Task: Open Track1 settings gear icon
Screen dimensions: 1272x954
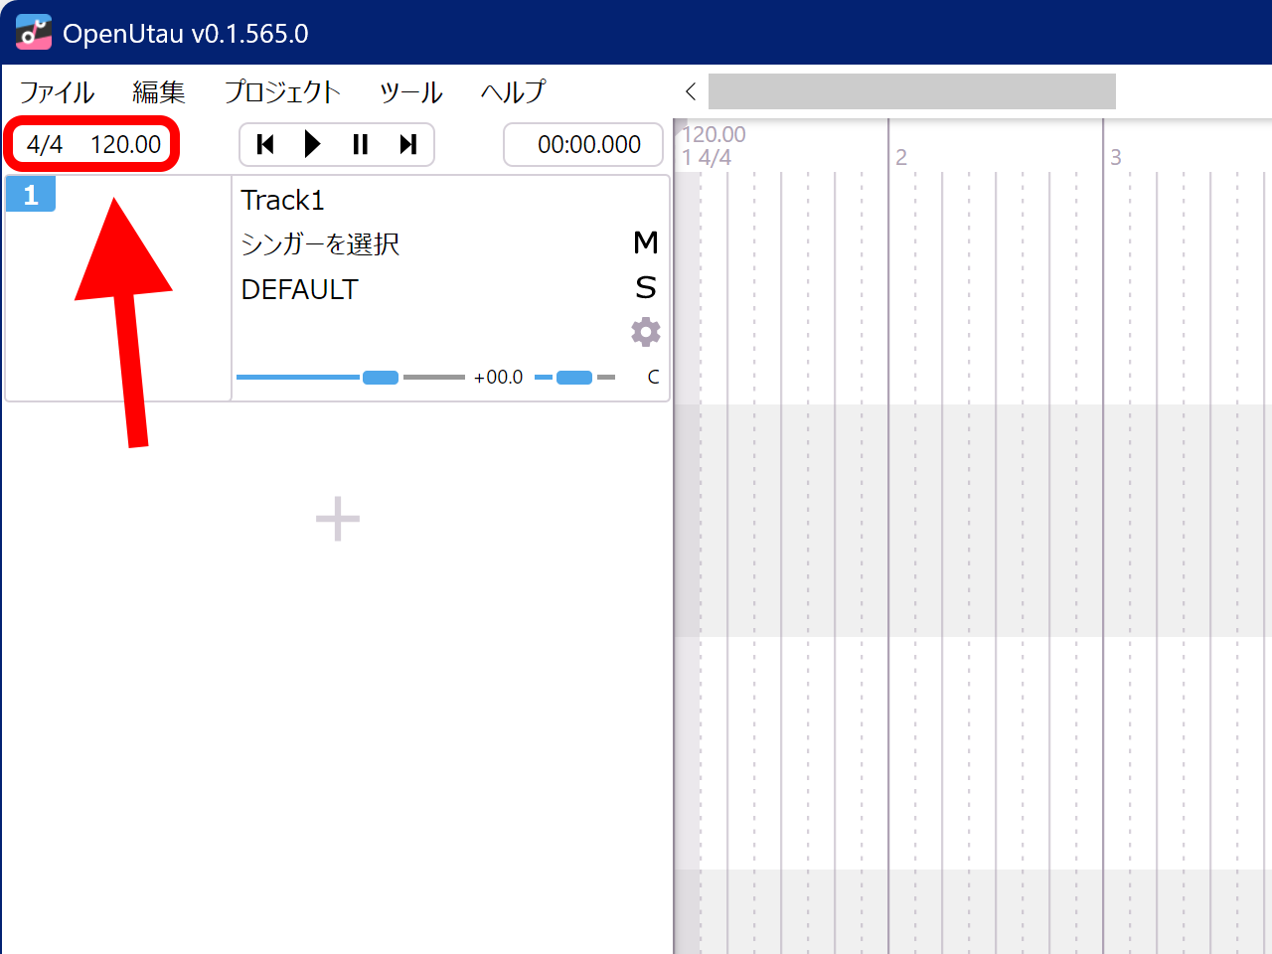Action: (x=646, y=332)
